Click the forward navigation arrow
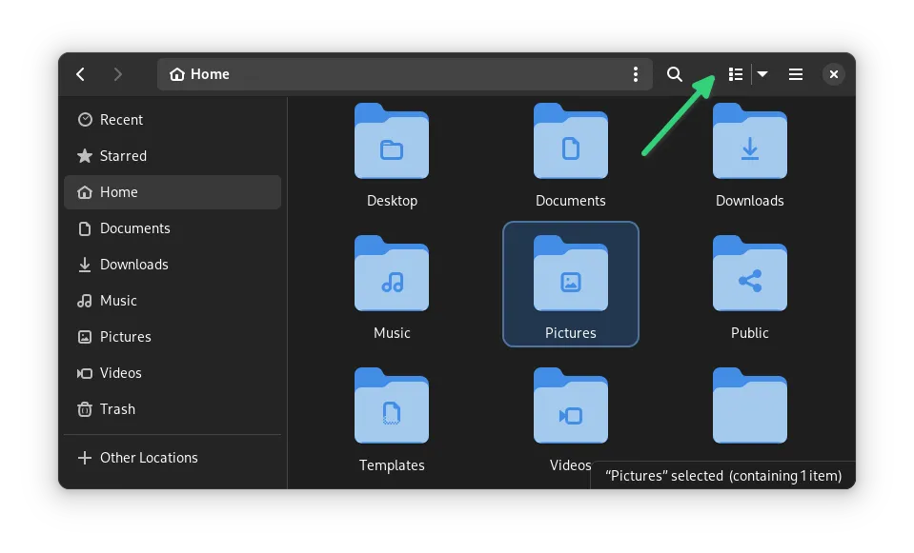 [x=118, y=74]
